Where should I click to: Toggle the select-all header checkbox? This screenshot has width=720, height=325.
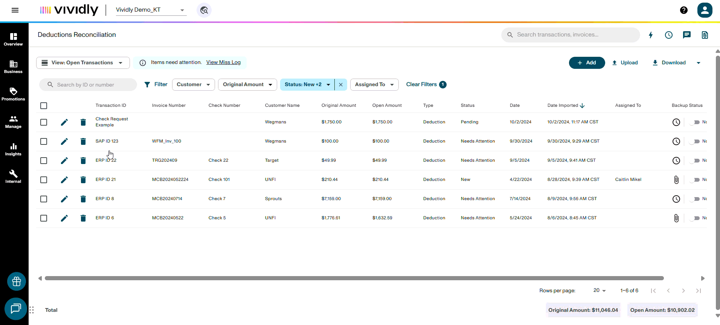point(44,106)
